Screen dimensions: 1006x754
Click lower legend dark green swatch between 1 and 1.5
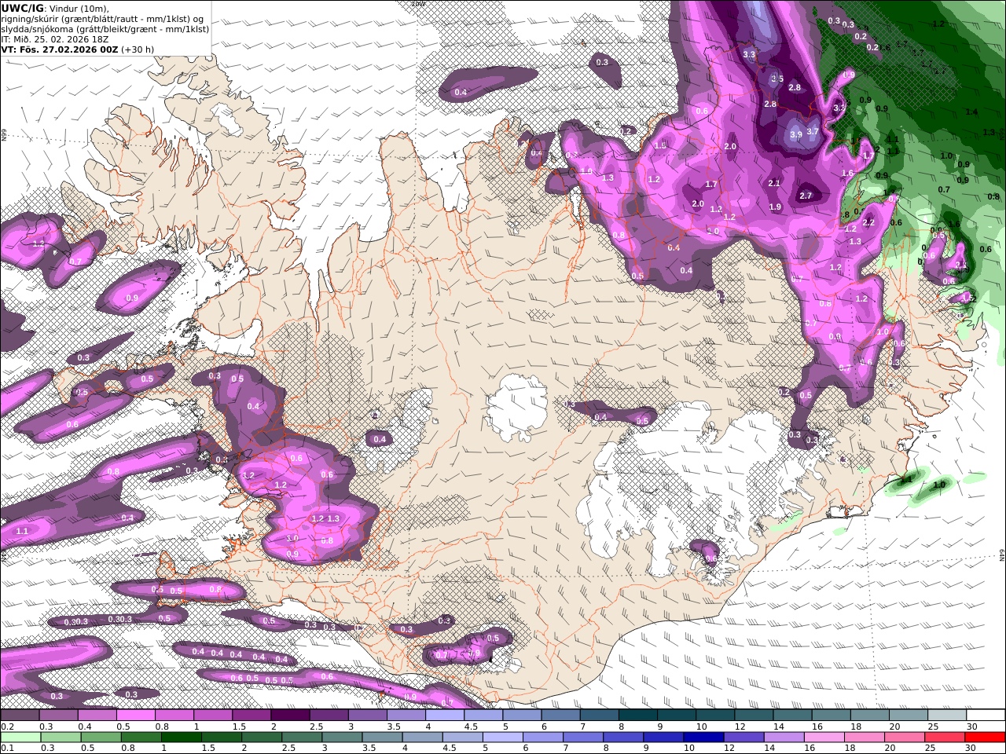pyautogui.click(x=182, y=738)
